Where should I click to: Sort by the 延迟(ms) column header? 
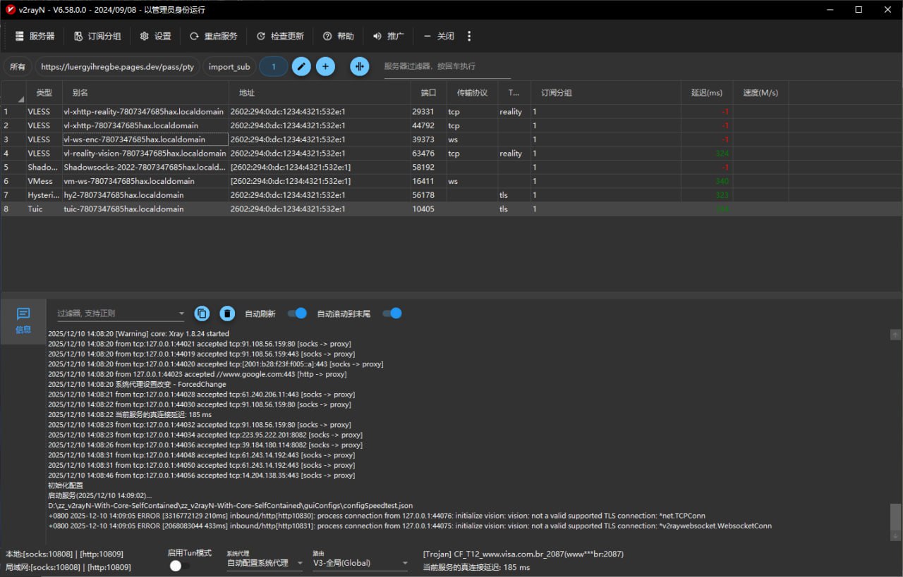point(707,93)
